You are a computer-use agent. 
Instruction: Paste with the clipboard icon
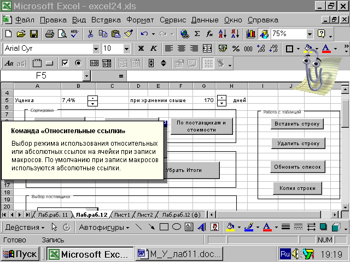(115, 34)
